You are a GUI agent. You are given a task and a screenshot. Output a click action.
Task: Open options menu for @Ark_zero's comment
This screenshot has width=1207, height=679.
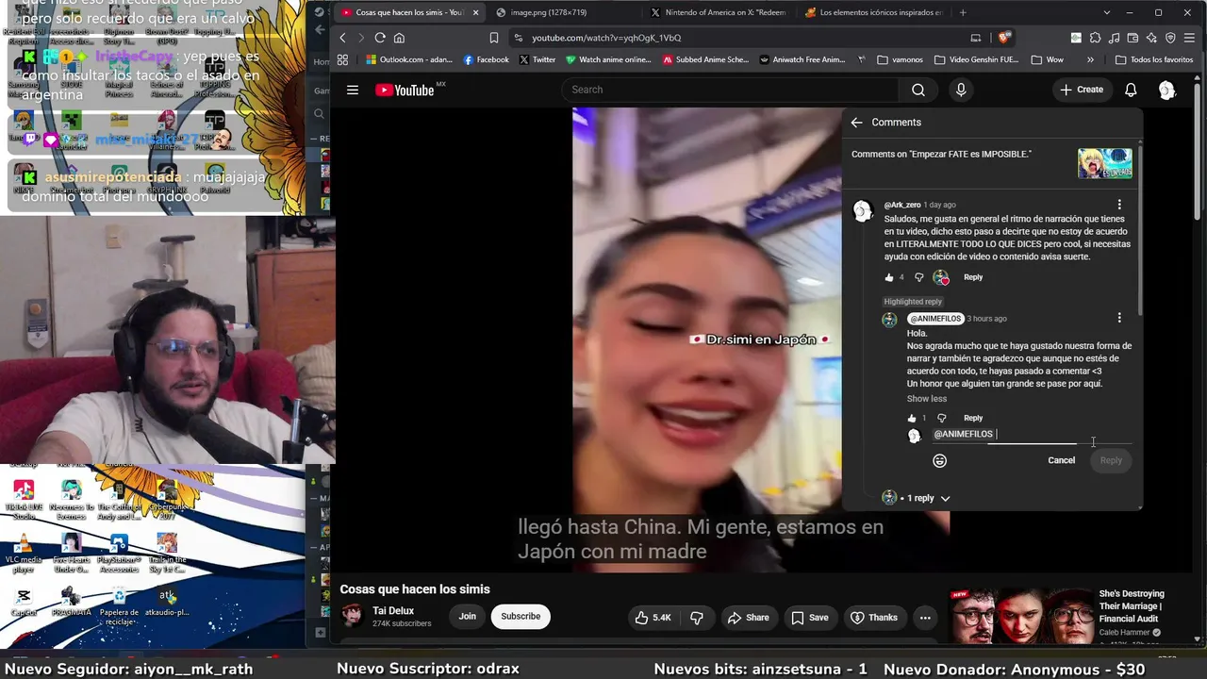1119,205
